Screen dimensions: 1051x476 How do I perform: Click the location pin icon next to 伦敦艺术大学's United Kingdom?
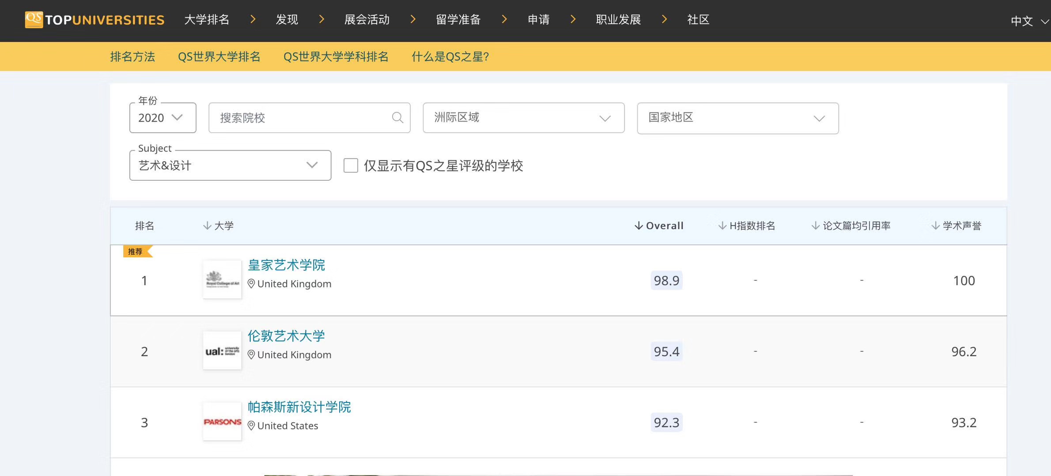coord(251,355)
